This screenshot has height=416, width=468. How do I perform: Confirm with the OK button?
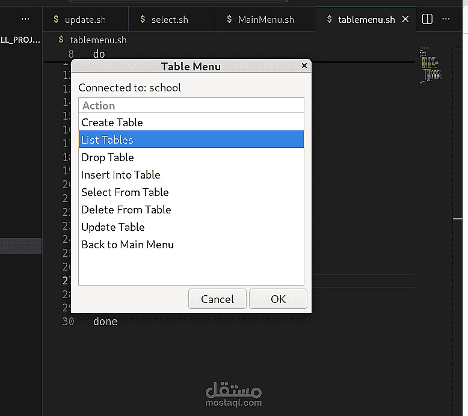(278, 299)
